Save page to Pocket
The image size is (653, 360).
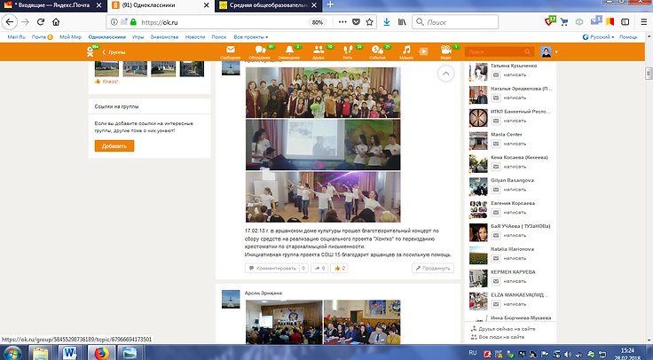[x=356, y=22]
